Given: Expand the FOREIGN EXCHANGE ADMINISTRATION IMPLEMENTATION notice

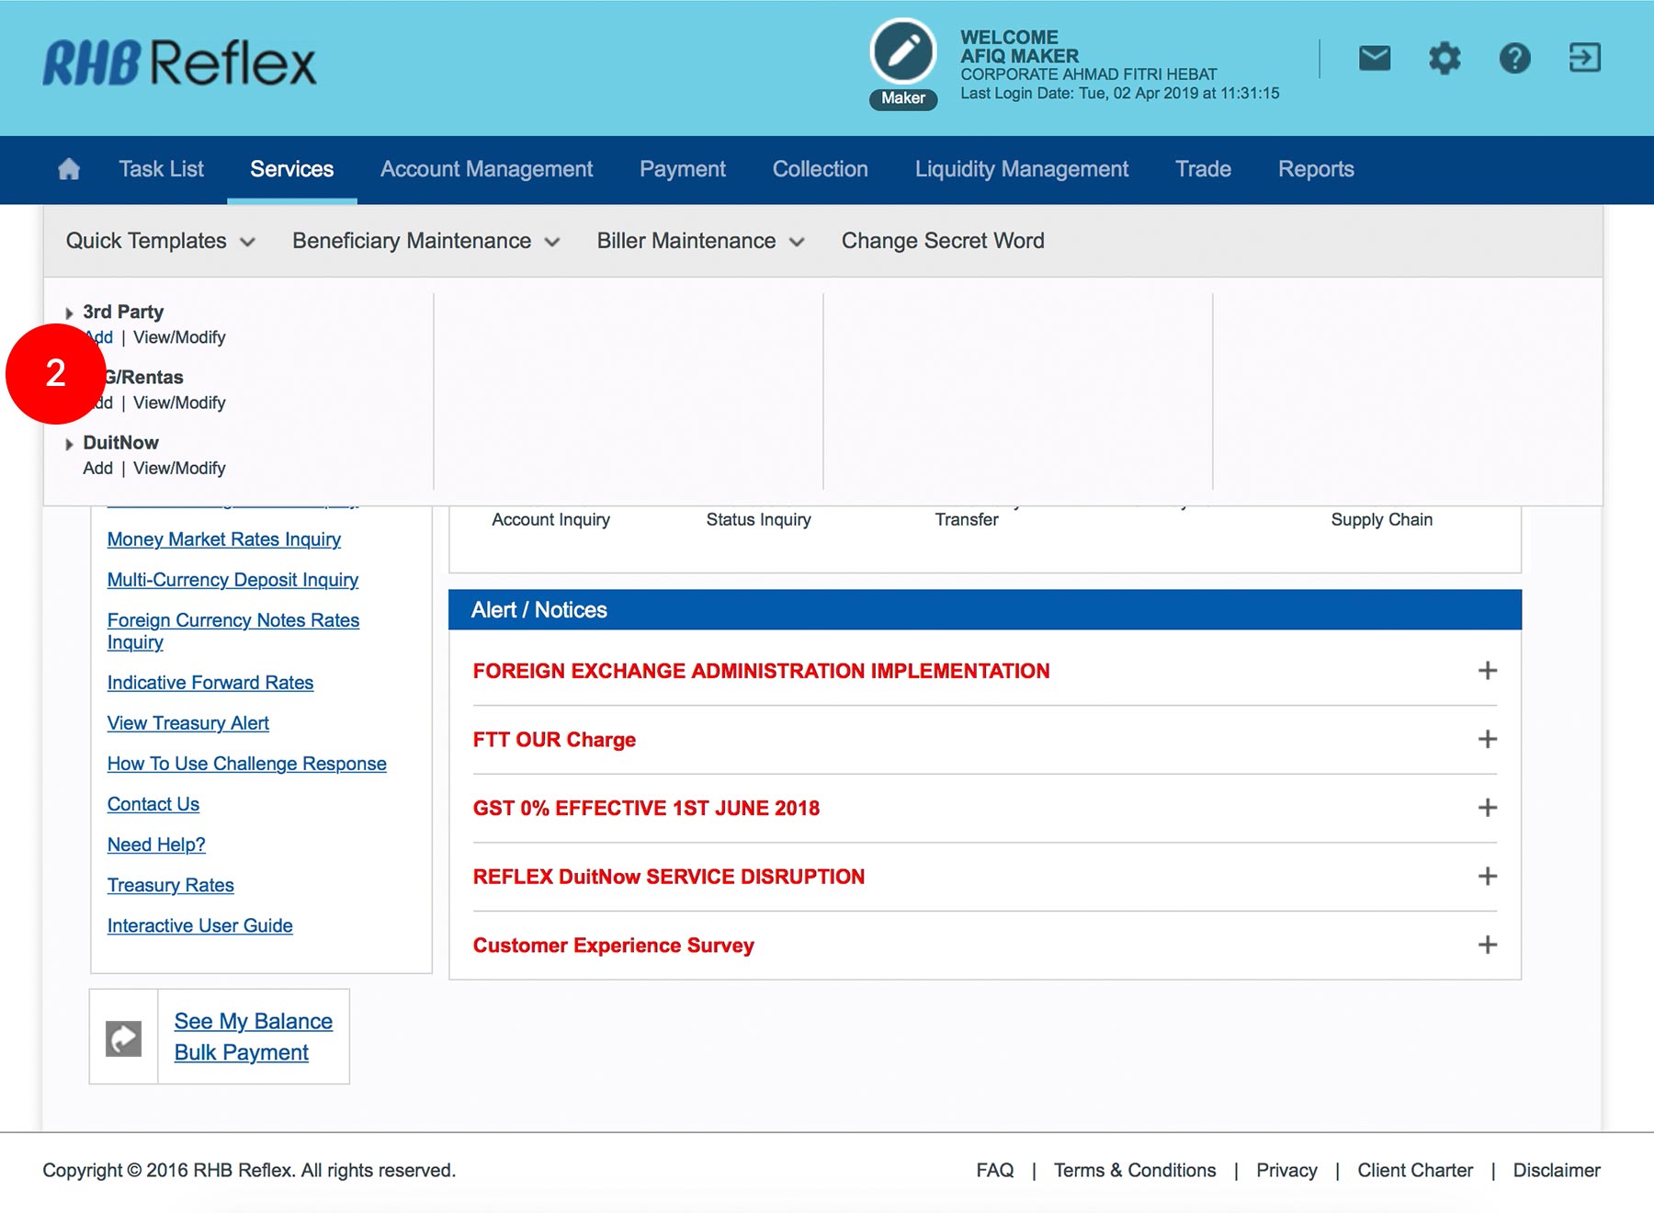Looking at the screenshot, I should point(1487,671).
